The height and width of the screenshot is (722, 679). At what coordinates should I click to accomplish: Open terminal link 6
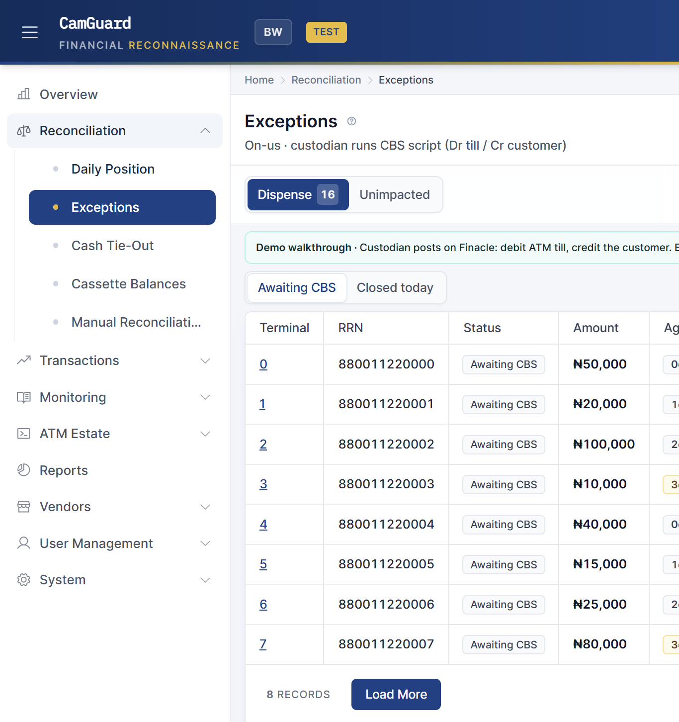[263, 604]
